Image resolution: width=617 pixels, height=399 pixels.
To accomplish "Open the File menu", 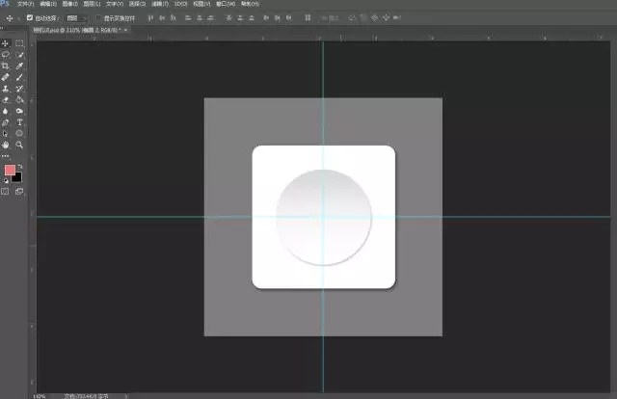I will pyautogui.click(x=26, y=4).
